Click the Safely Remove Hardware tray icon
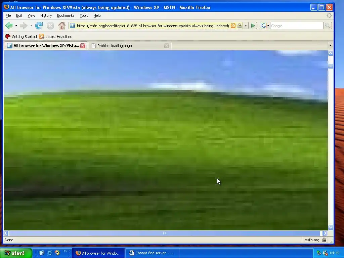The image size is (344, 258). tap(319, 253)
